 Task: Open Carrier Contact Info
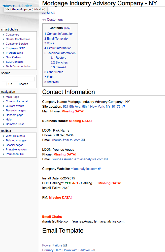pyautogui.click(x=18, y=39)
